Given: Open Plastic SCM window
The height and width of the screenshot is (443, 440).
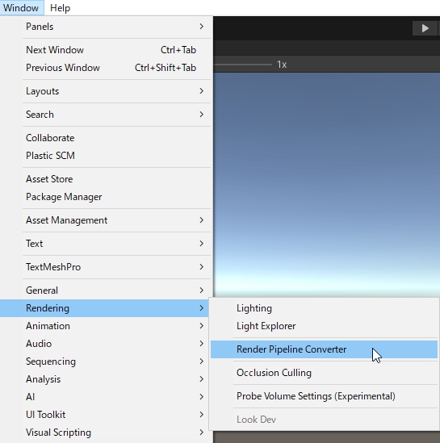Looking at the screenshot, I should (x=106, y=156).
